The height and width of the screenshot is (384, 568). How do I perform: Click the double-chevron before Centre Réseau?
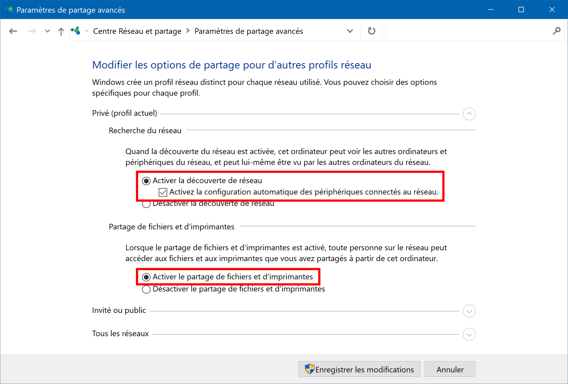pos(87,31)
